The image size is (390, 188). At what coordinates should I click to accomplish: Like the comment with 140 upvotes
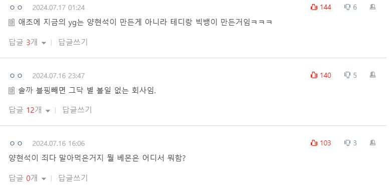click(321, 75)
